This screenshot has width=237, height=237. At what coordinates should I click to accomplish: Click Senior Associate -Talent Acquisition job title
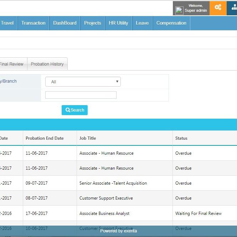pos(113,183)
